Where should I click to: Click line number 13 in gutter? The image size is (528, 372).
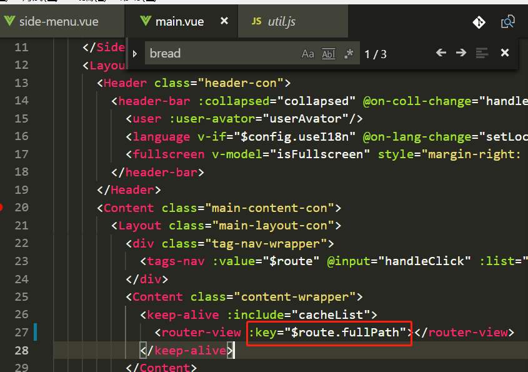coord(21,83)
